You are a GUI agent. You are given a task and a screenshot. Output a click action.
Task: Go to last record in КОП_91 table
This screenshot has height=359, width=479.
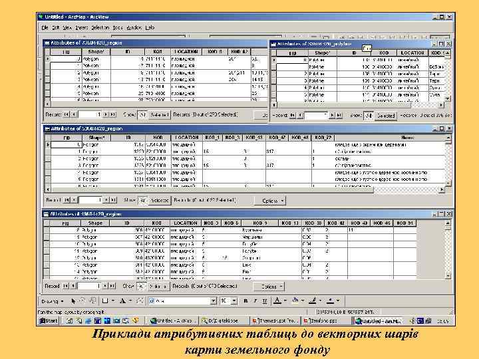pos(112,286)
